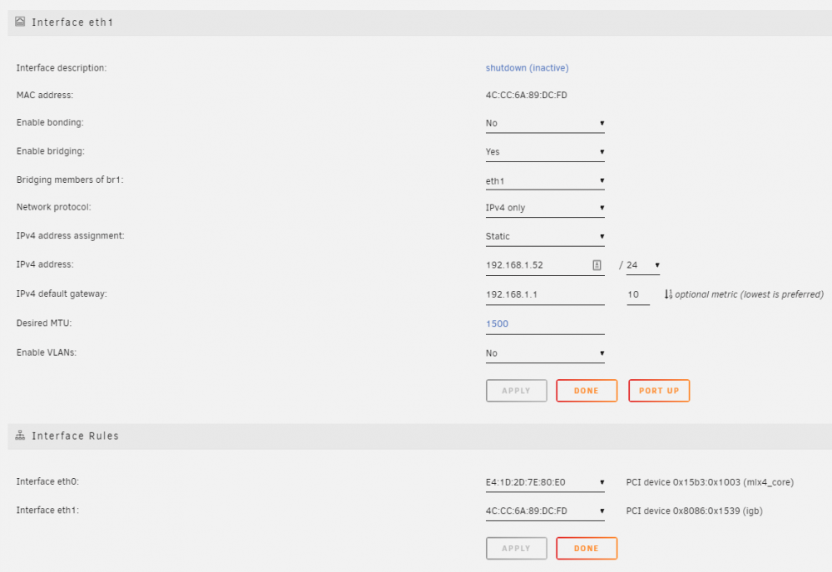Click the optional metric hint text
Viewport: 832px width, 572px height.
[x=750, y=294]
